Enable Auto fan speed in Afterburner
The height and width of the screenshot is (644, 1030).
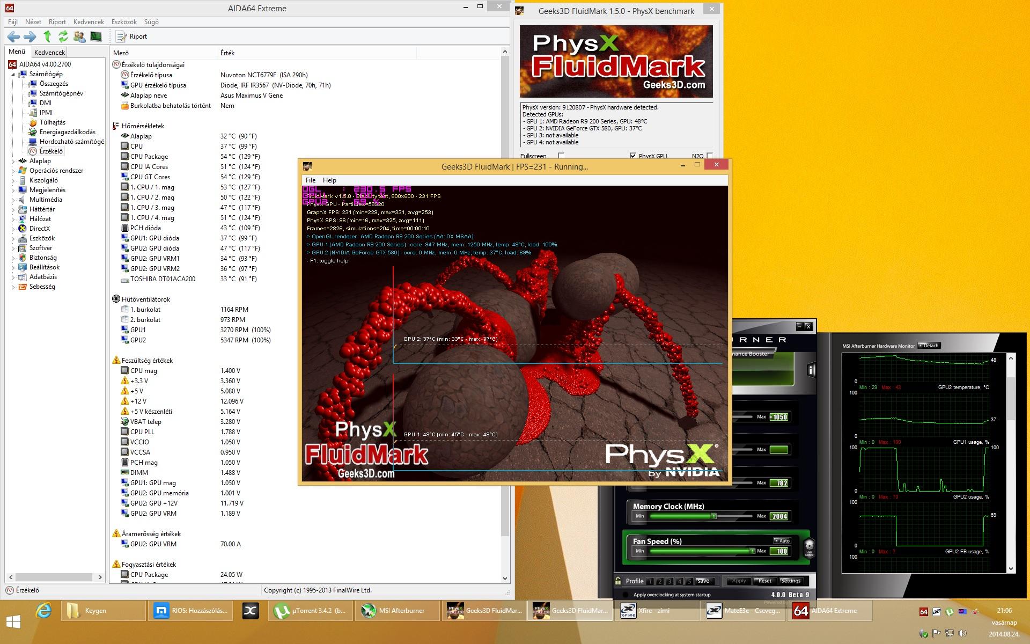[783, 540]
